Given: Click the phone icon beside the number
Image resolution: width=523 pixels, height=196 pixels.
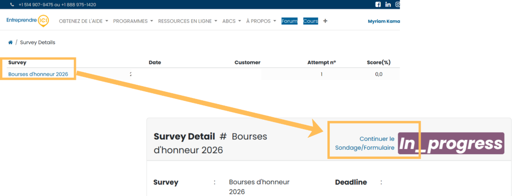Looking at the screenshot, I should (x=12, y=5).
